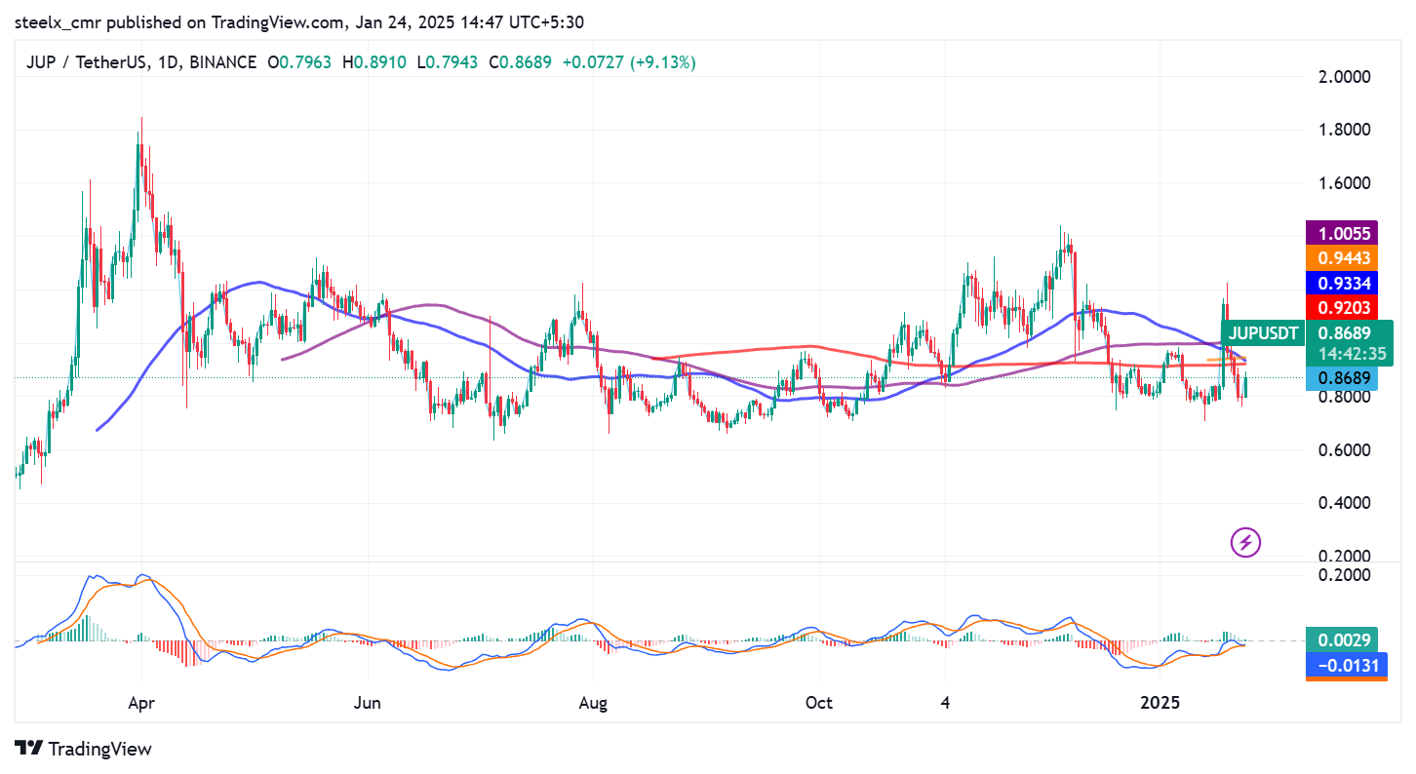
Task: Select the Aug label on time axis
Action: pyautogui.click(x=593, y=703)
